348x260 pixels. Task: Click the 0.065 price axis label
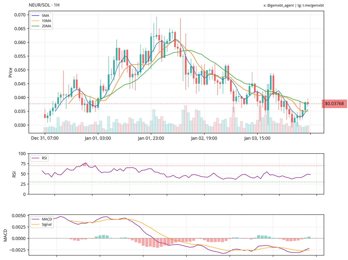tap(21, 29)
